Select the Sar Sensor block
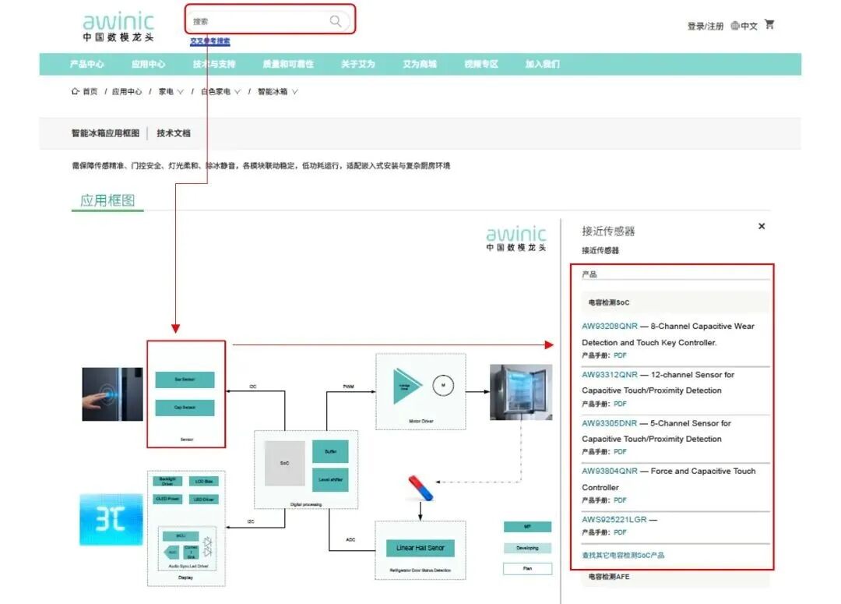 point(185,380)
